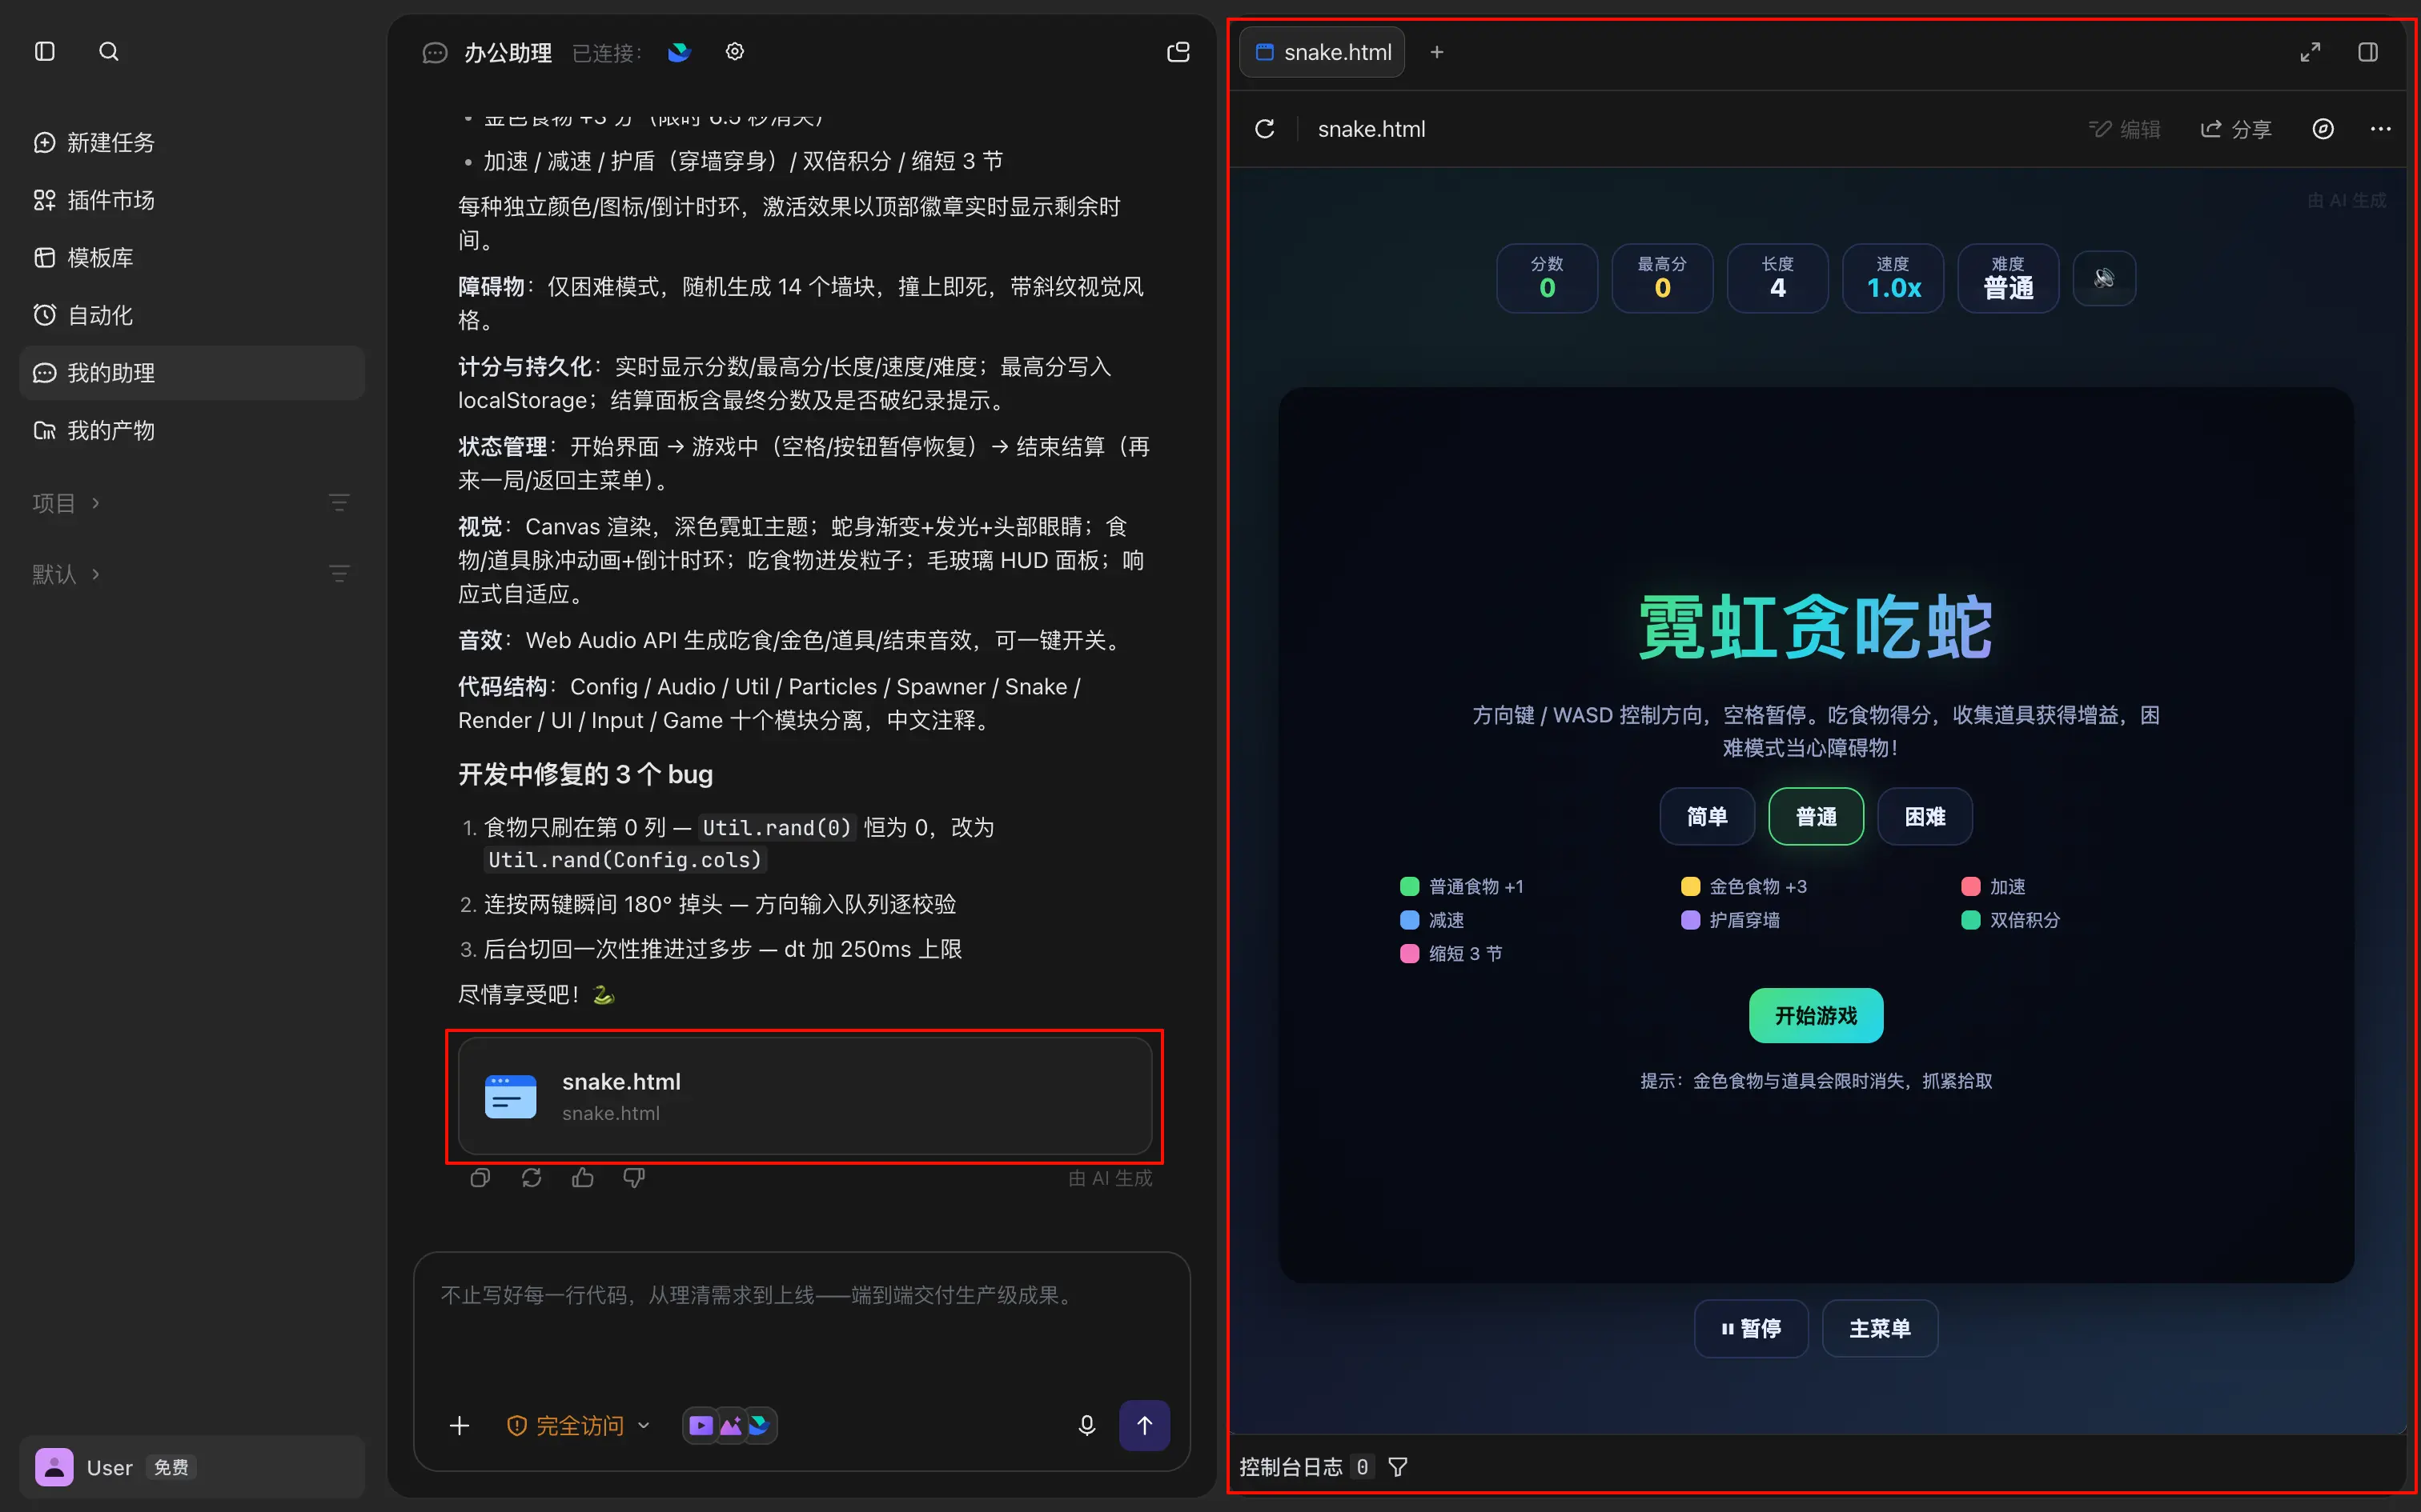The height and width of the screenshot is (1512, 2421).
Task: Open the preview more options menu
Action: (2381, 129)
